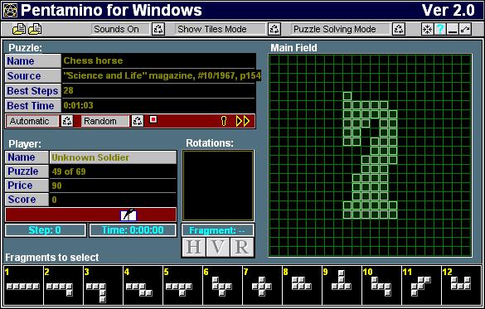Switch the Show Tiles Mode cycle button
Viewport: 485px width, 309px height.
tap(274, 29)
